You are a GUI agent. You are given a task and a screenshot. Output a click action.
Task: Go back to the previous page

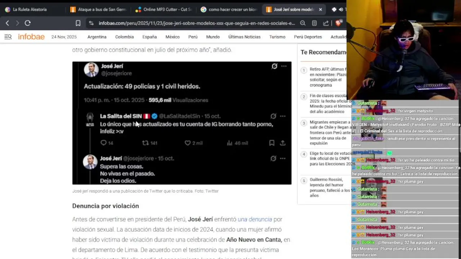pyautogui.click(x=8, y=23)
